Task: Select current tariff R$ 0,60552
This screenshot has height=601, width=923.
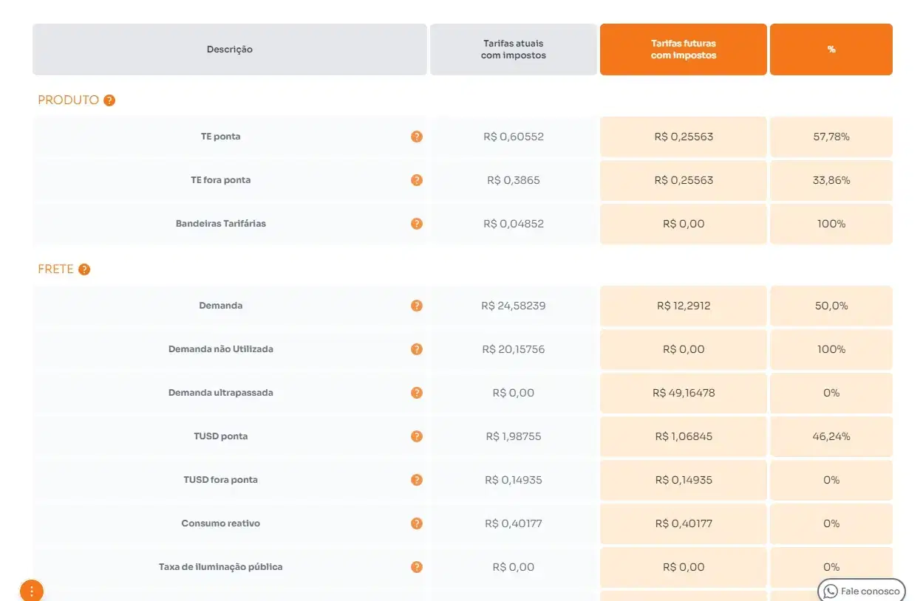Action: 514,137
